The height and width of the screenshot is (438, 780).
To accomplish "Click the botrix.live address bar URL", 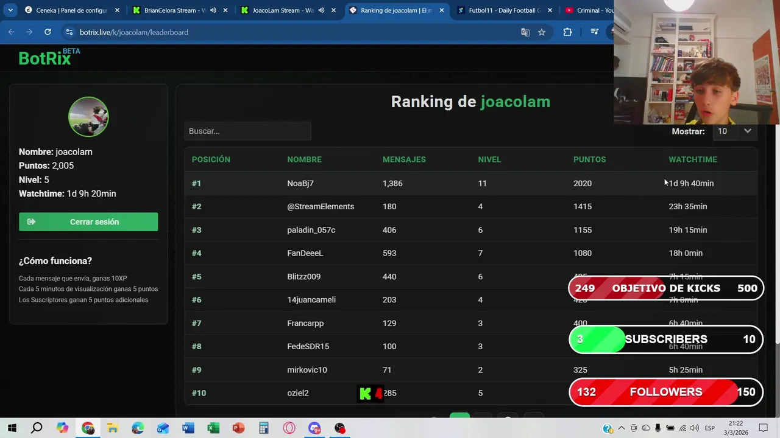I will coord(134,32).
